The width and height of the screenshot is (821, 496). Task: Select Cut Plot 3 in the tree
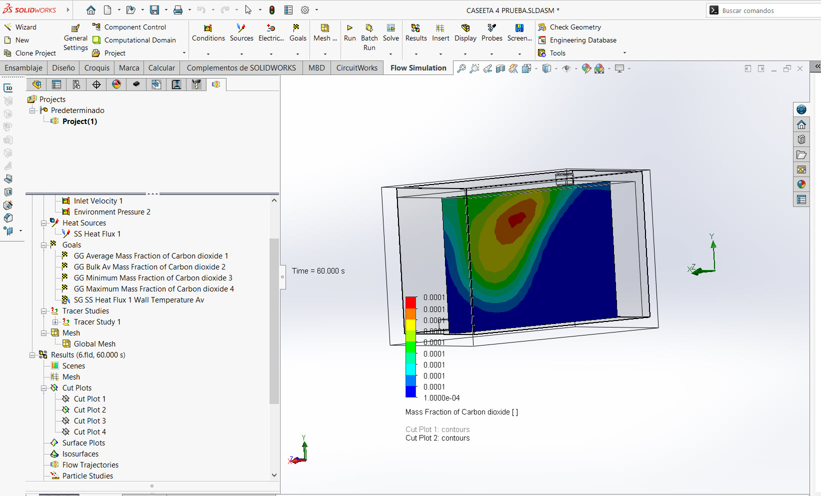pos(89,421)
